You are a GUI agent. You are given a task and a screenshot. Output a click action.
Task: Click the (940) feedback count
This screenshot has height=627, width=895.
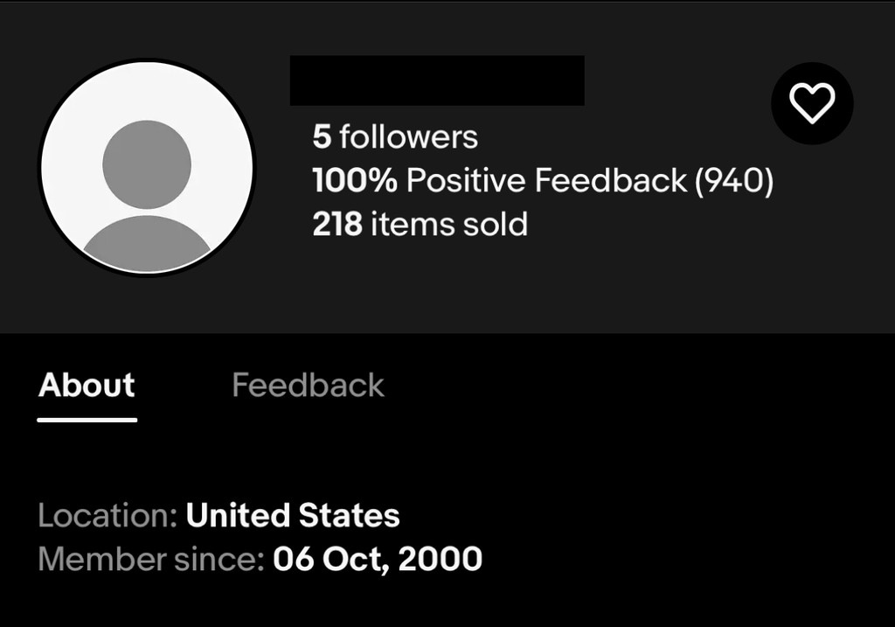coord(734,181)
